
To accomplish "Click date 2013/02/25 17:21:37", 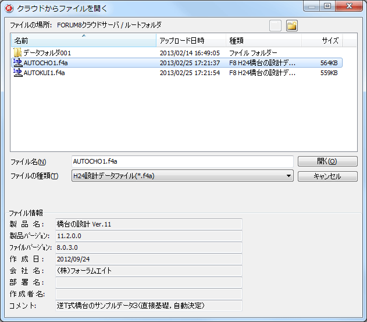I will click(x=190, y=63).
